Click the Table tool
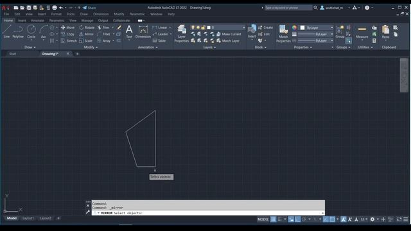This screenshot has height=231, width=411. [x=159, y=41]
